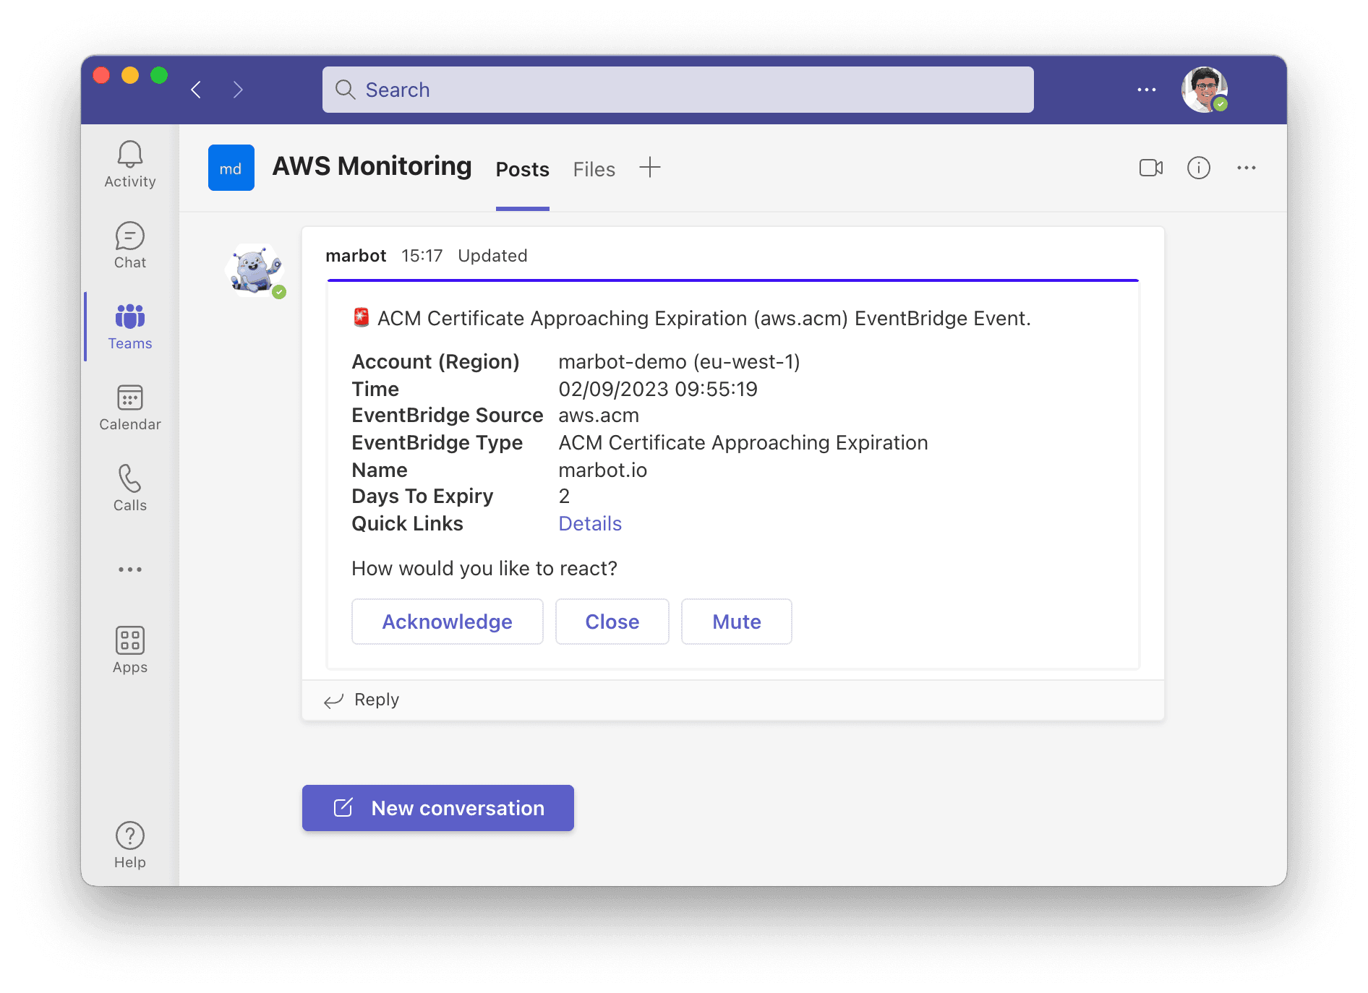Open the Calendar sidebar icon

coord(130,408)
